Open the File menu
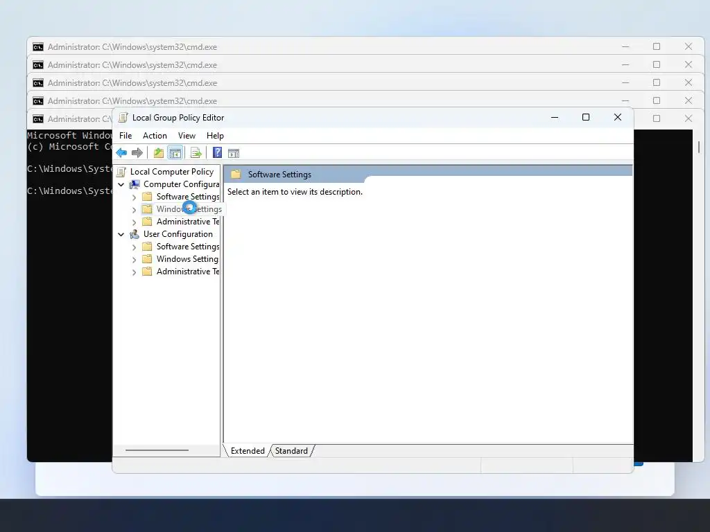710x532 pixels. 125,136
